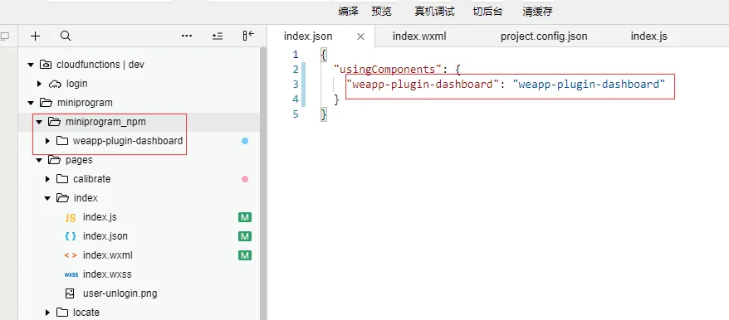Collapse the miniprogram_npm folder arrow
The image size is (729, 320).
point(40,122)
